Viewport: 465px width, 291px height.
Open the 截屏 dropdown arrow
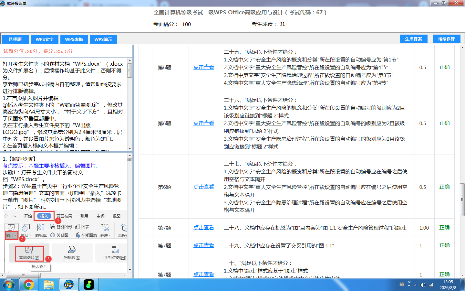point(110,235)
